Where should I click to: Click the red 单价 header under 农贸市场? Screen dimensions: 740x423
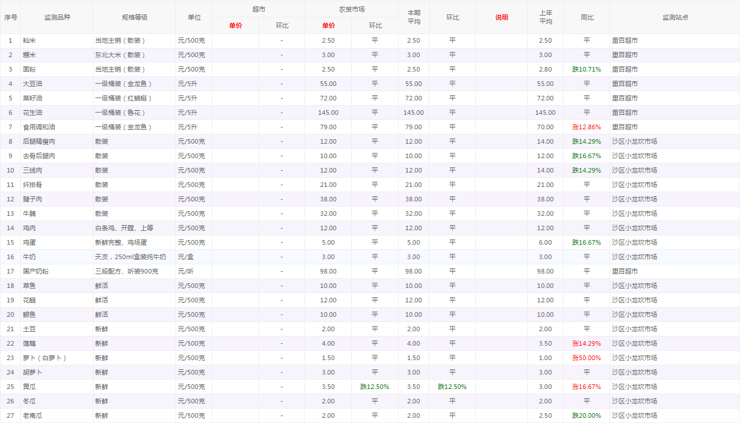[328, 25]
